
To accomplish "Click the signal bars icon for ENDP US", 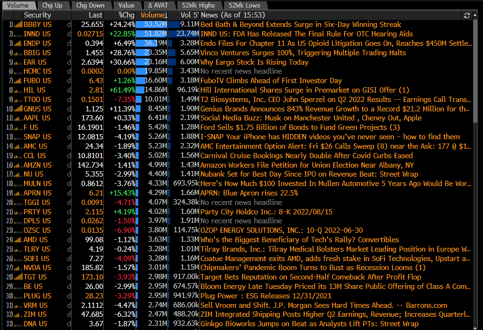I will coord(18,43).
